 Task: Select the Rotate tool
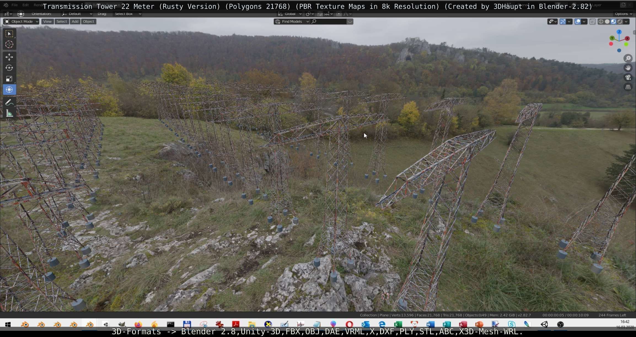point(9,68)
